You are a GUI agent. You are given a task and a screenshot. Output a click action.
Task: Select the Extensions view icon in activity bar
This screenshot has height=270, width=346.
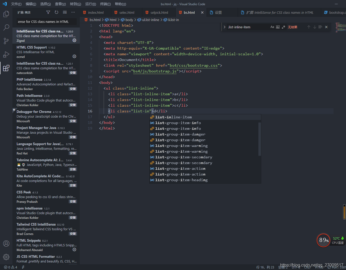pyautogui.click(x=6, y=68)
